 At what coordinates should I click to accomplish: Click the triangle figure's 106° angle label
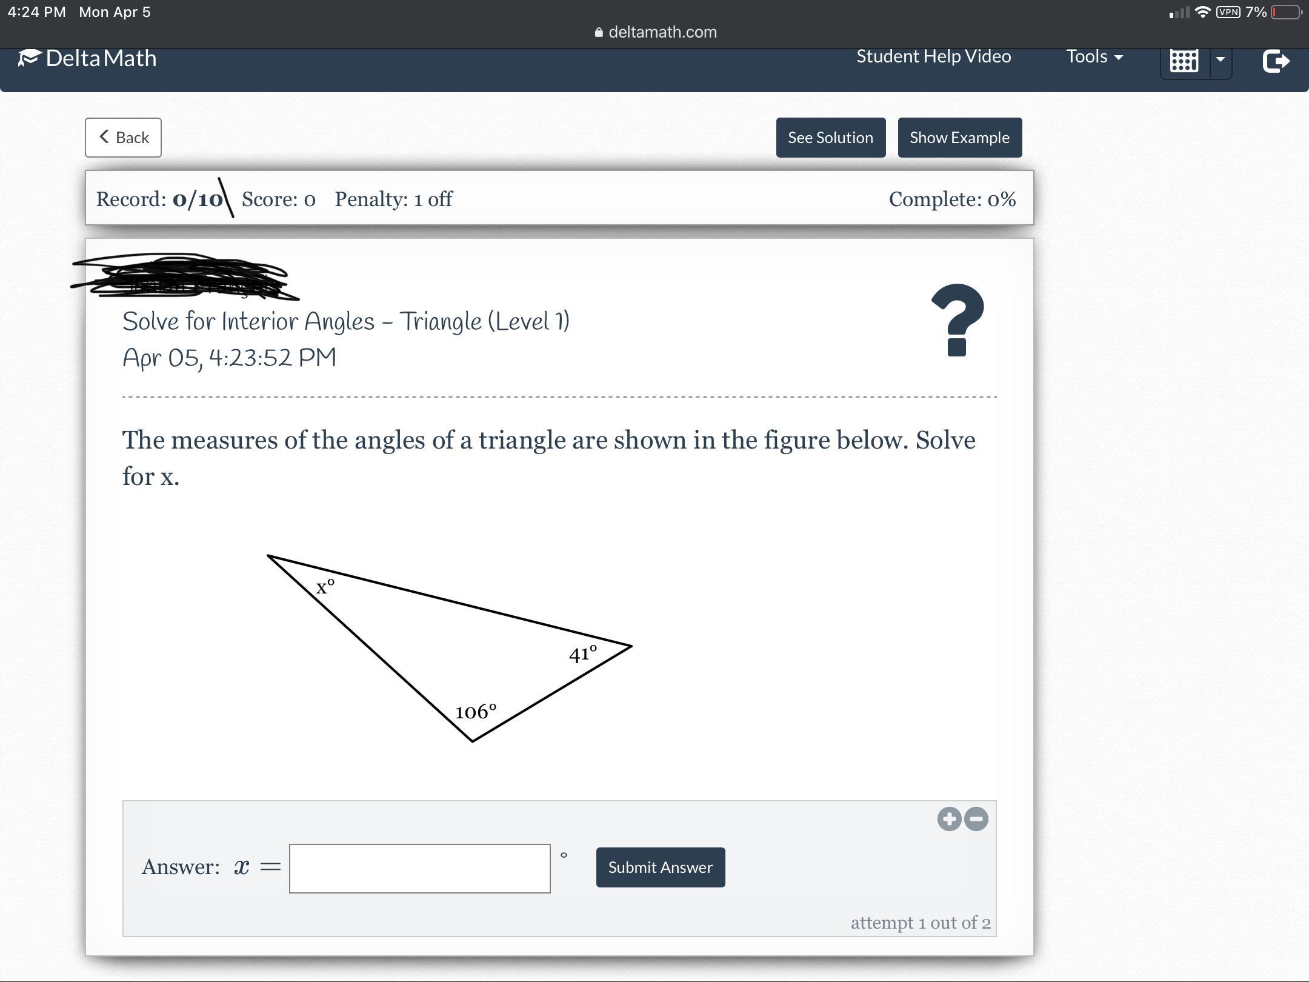click(476, 711)
